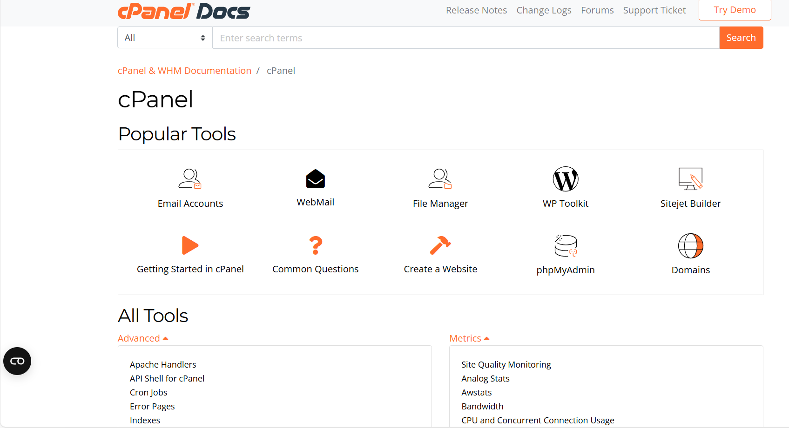Open the Email Accounts text link

(190, 204)
